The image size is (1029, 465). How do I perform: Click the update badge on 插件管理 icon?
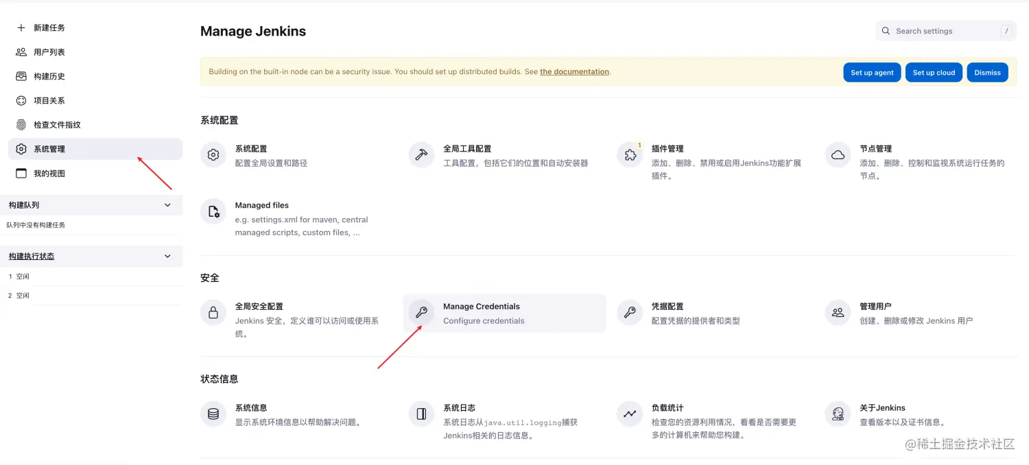pos(640,145)
